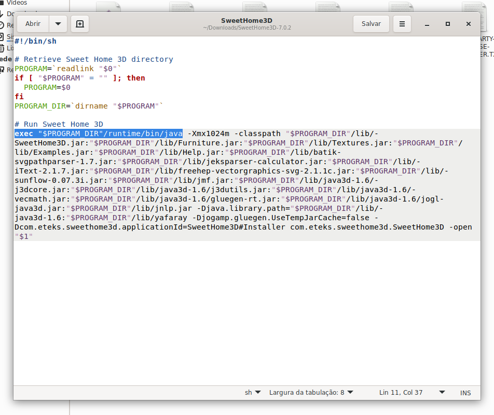Viewport: 494px width, 415px height.
Task: Click the Salvar button
Action: (371, 24)
